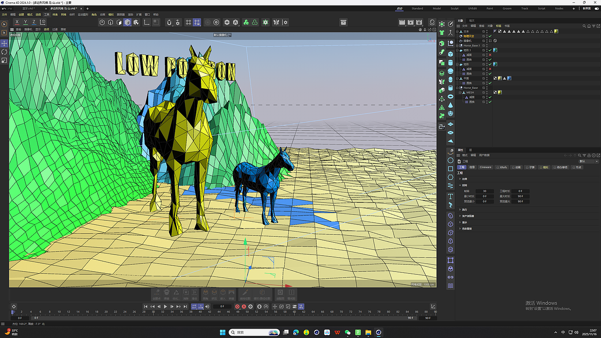Open the 创建 menu
This screenshot has height=338, width=601.
tap(21, 15)
